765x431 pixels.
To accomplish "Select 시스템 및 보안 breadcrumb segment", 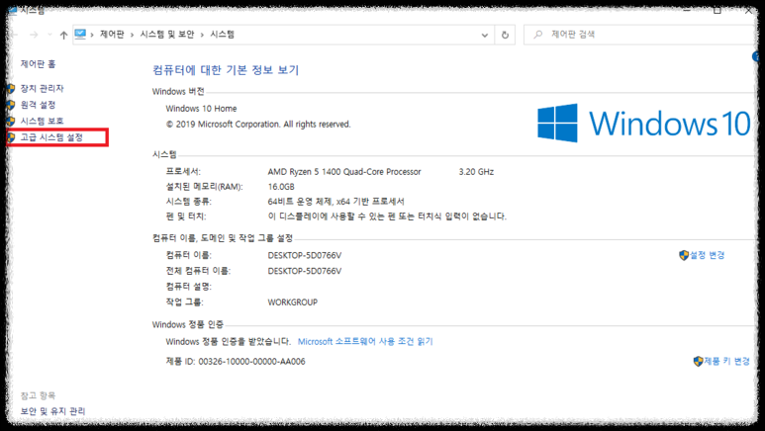I will tap(167, 35).
